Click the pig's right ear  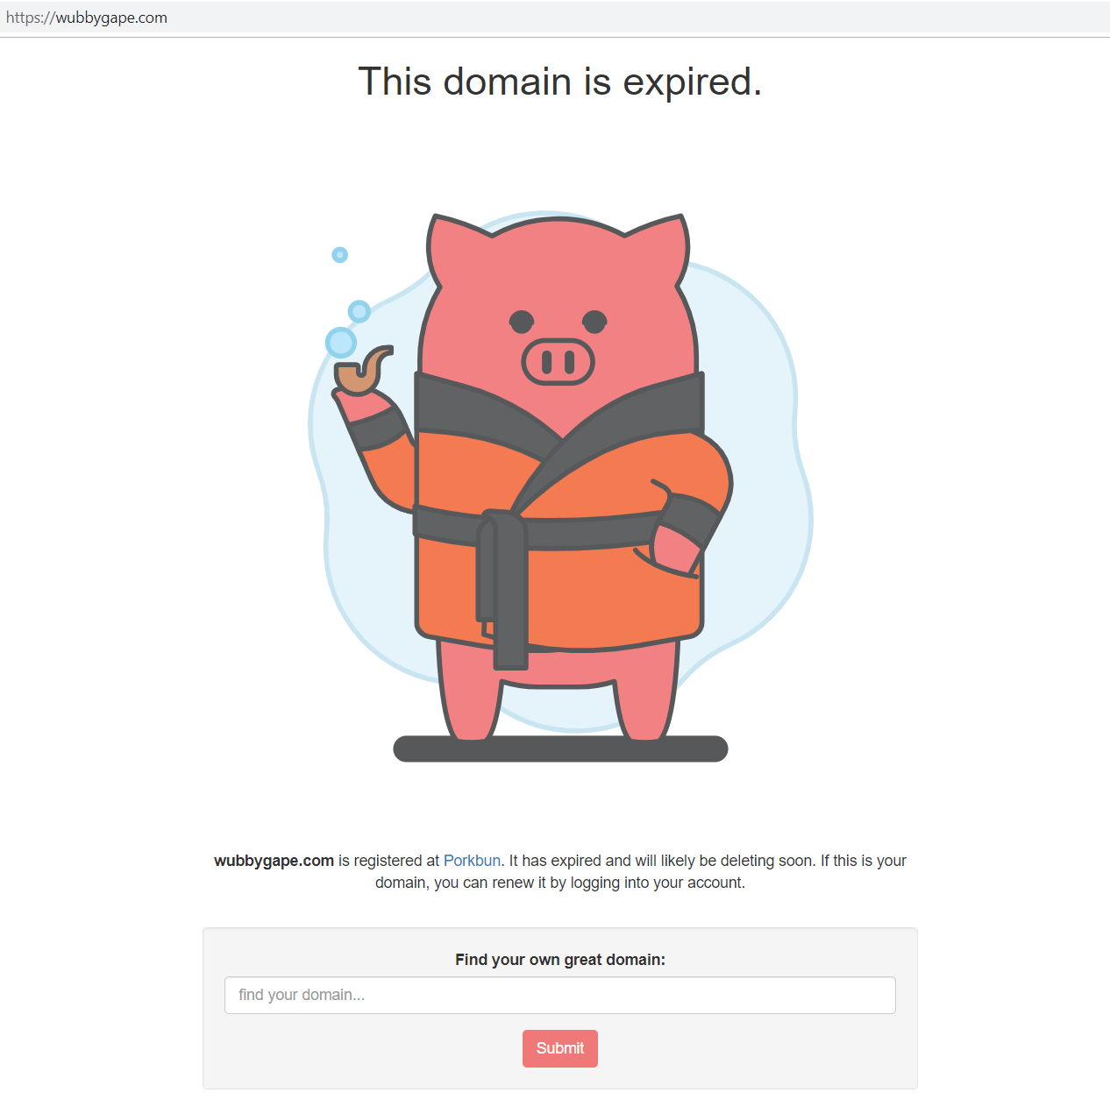(x=659, y=248)
